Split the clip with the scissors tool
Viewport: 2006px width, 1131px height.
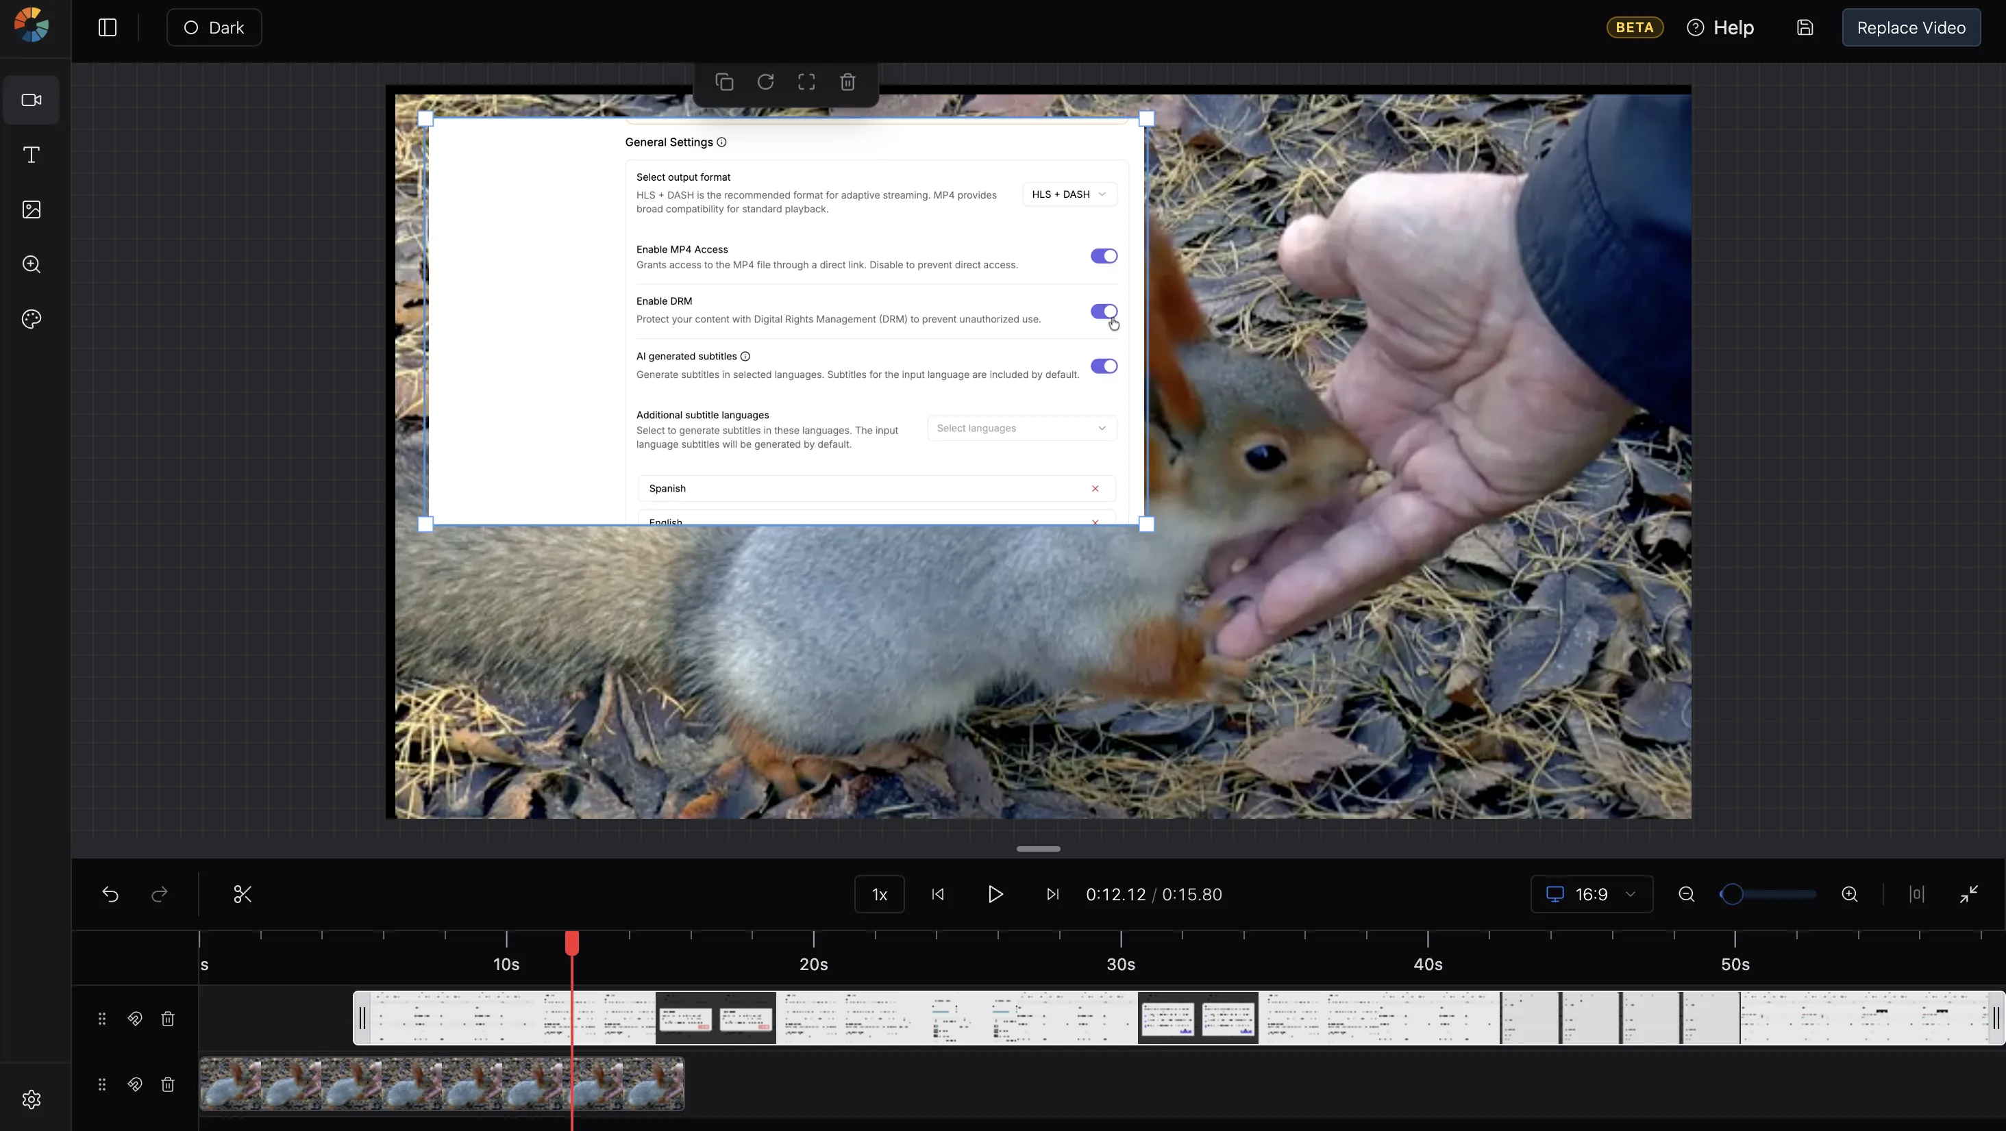pos(242,894)
